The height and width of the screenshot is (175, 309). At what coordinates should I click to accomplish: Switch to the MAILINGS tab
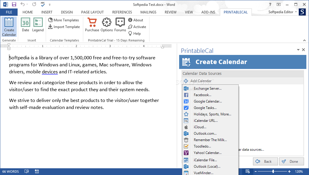[148, 12]
